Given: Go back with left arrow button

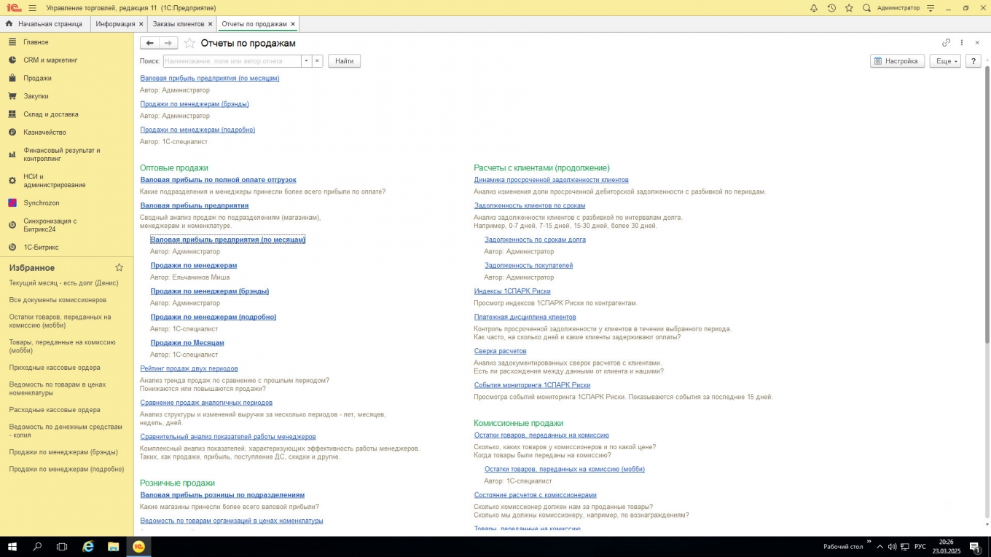Looking at the screenshot, I should tap(149, 43).
